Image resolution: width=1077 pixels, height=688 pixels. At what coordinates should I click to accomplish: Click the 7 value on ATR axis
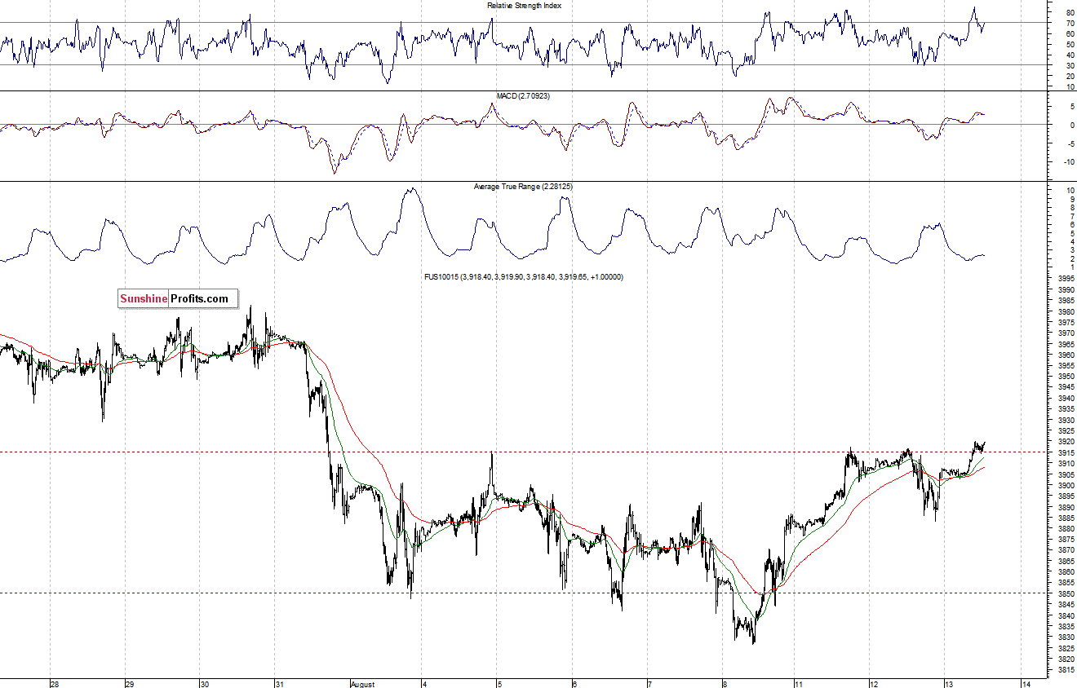pyautogui.click(x=1071, y=216)
